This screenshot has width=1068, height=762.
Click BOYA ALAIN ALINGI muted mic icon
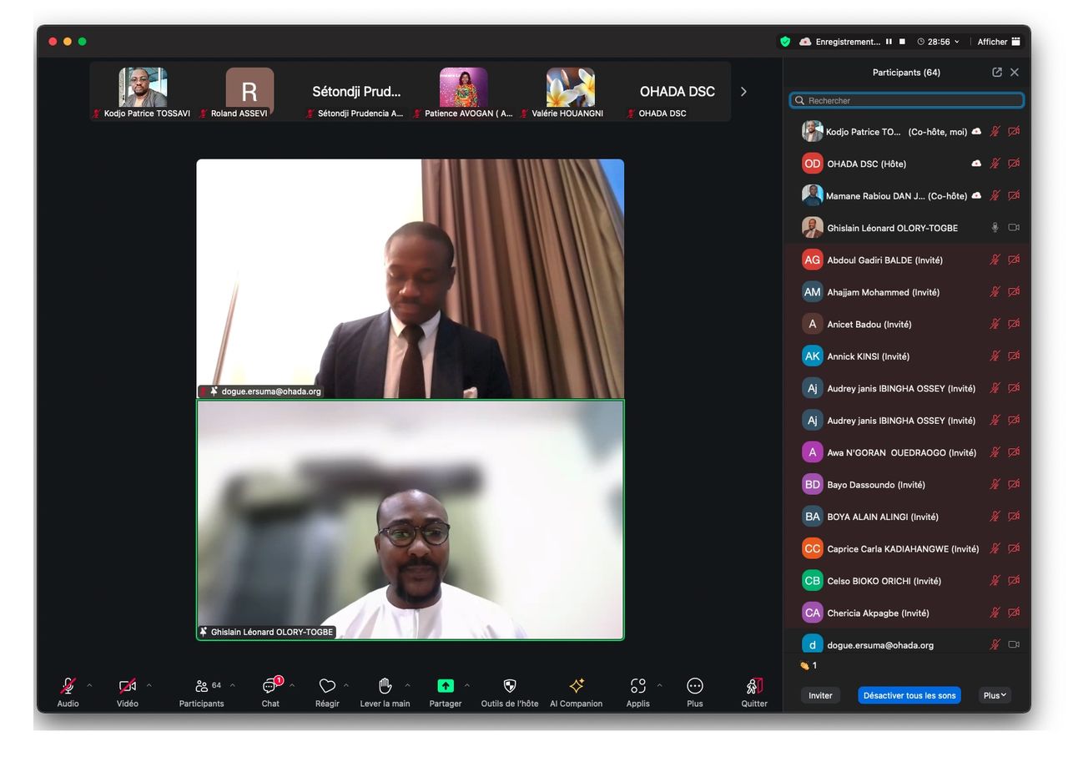pos(995,517)
